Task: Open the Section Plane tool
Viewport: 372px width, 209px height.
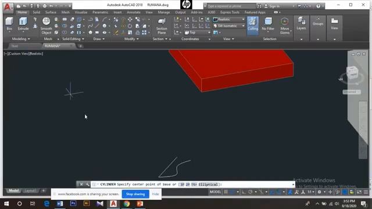Action: pyautogui.click(x=162, y=26)
